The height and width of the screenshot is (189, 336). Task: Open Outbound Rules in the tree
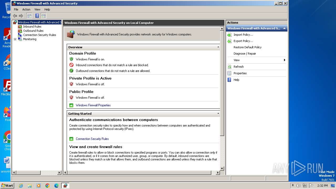point(33,31)
